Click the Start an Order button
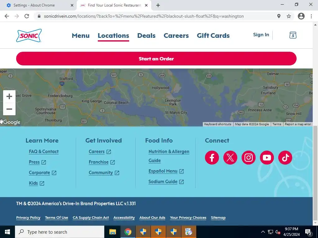Image resolution: width=318 pixels, height=238 pixels. [156, 59]
